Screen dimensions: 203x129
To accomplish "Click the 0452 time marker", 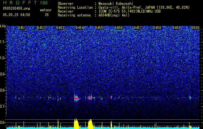I will point(41,28).
